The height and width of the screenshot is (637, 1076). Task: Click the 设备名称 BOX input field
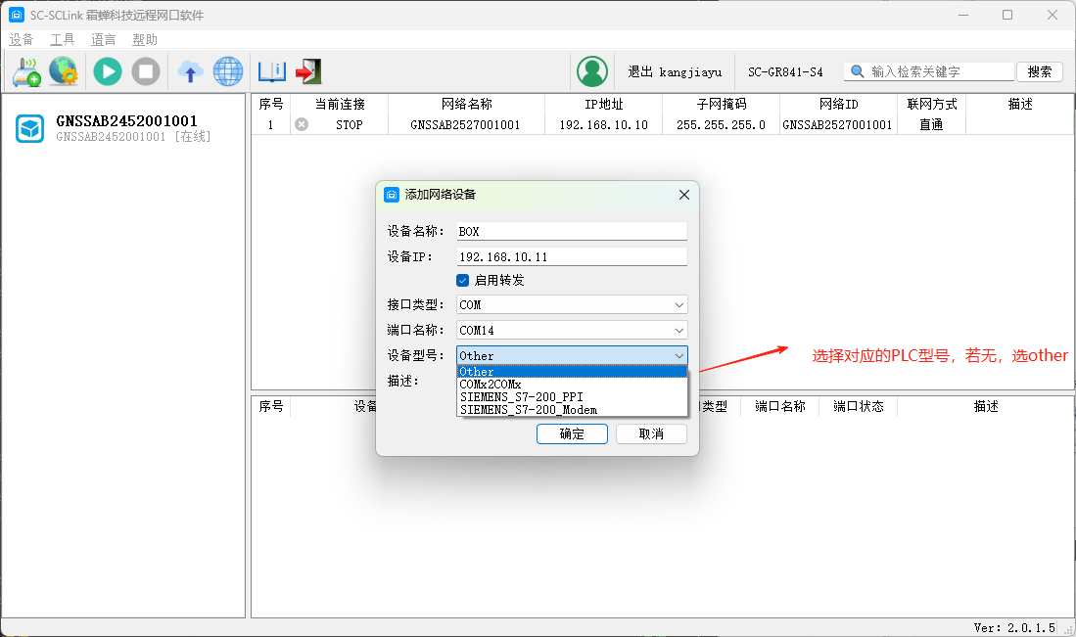573,231
